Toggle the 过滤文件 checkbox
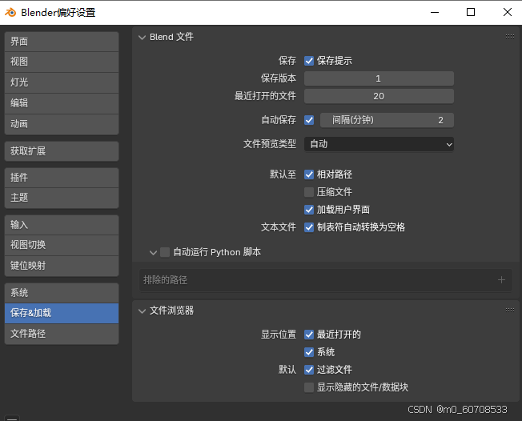This screenshot has height=421, width=522. click(309, 370)
